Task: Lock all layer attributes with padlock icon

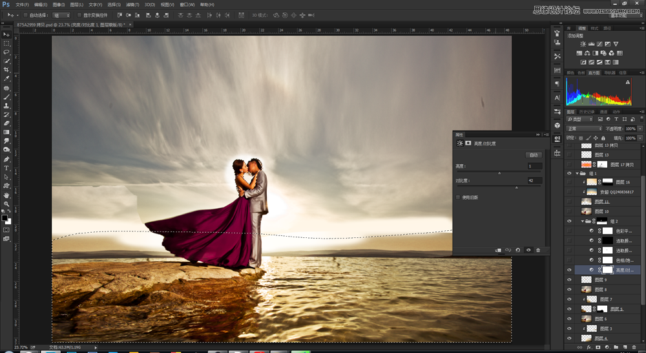Action: pos(603,138)
